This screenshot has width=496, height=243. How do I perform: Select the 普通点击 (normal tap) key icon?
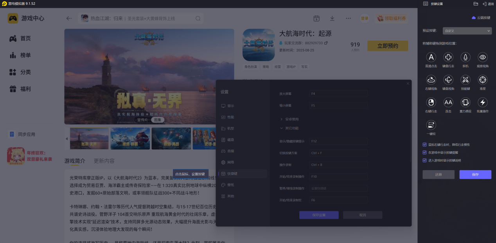[x=431, y=58]
